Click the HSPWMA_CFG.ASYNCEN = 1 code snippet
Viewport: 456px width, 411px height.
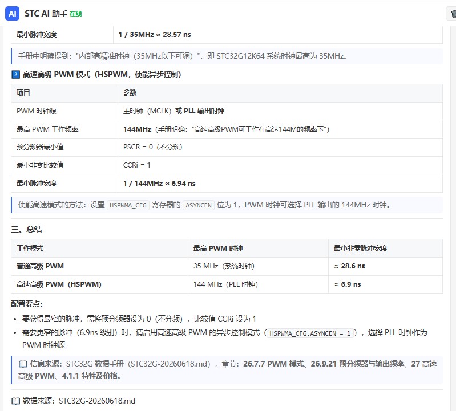pyautogui.click(x=310, y=333)
